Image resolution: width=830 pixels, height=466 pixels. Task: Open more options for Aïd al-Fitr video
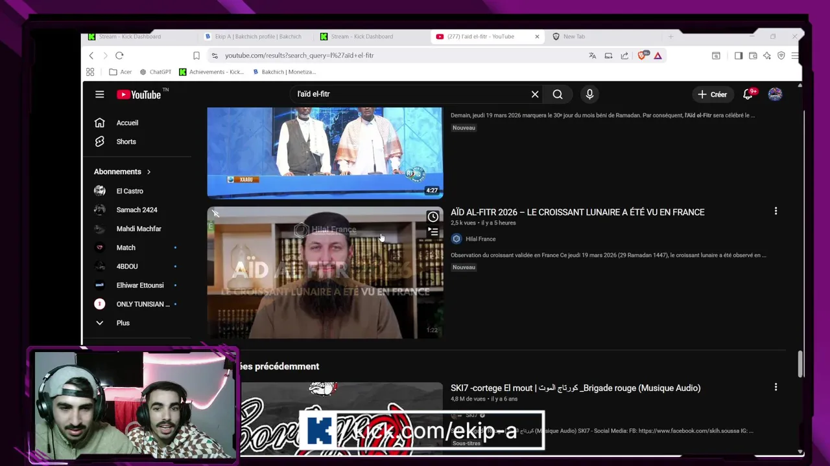776,211
